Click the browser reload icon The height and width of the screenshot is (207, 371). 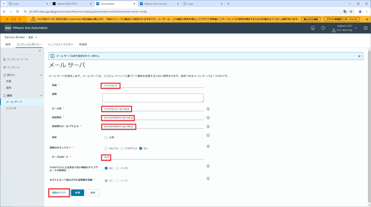tap(17, 12)
